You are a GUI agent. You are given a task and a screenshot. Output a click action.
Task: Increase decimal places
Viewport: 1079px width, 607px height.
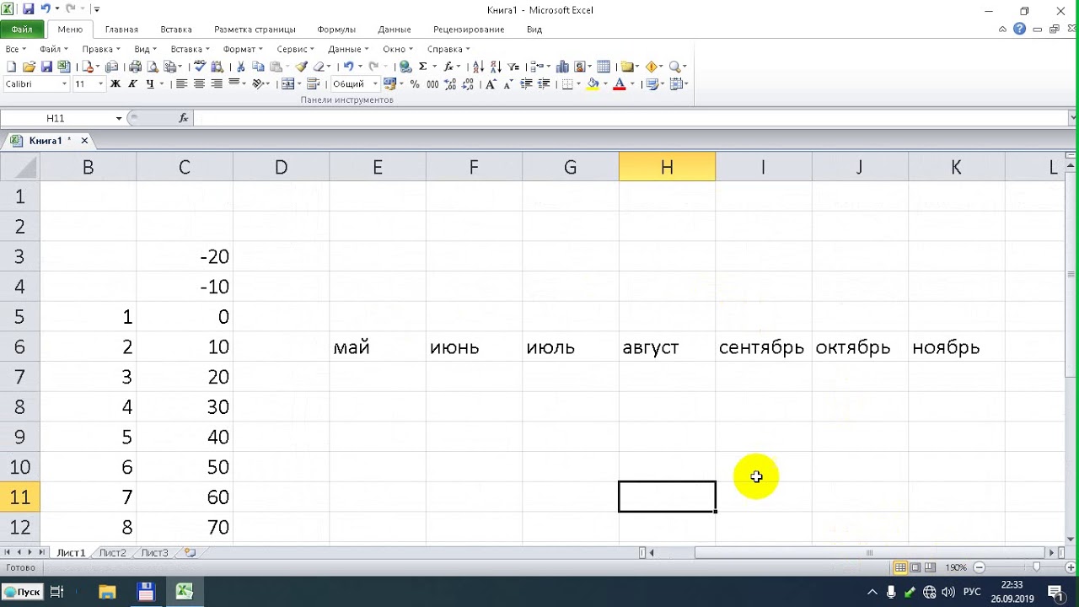tap(450, 84)
